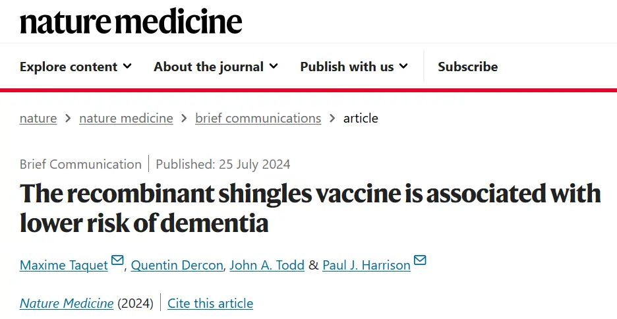Click the nature medicine logo
This screenshot has width=617, height=319.
click(x=131, y=22)
